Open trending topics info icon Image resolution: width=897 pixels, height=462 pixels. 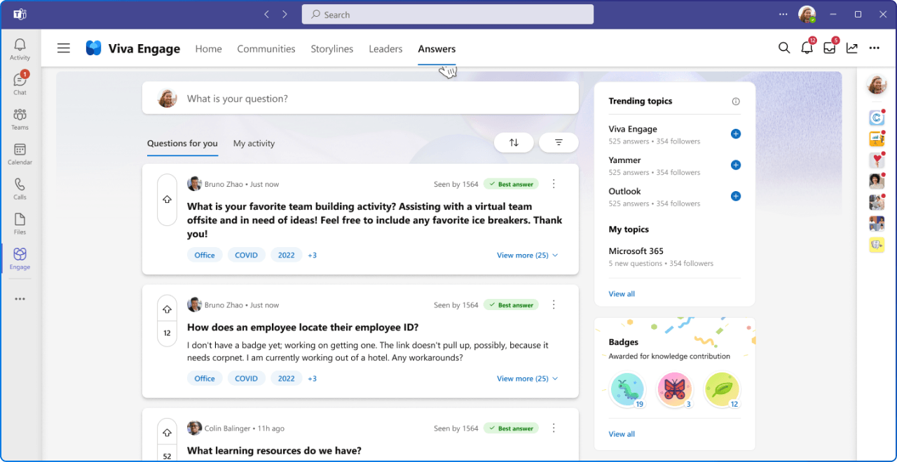pyautogui.click(x=736, y=101)
